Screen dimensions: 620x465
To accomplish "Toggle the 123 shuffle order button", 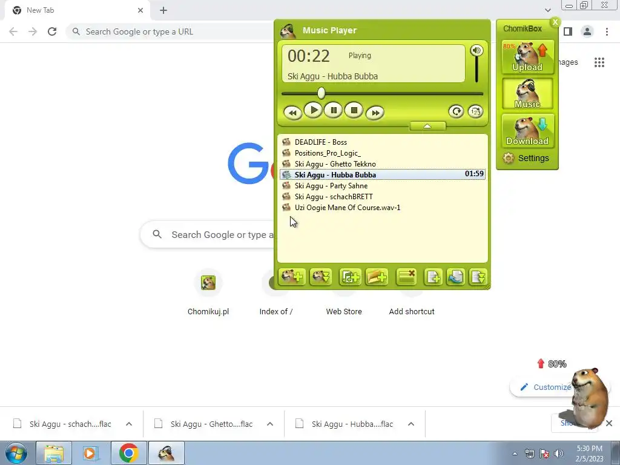I will [x=475, y=111].
